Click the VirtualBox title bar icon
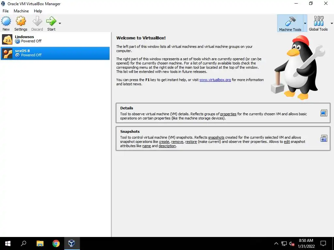Viewport: 334px width, 250px height. (3, 4)
